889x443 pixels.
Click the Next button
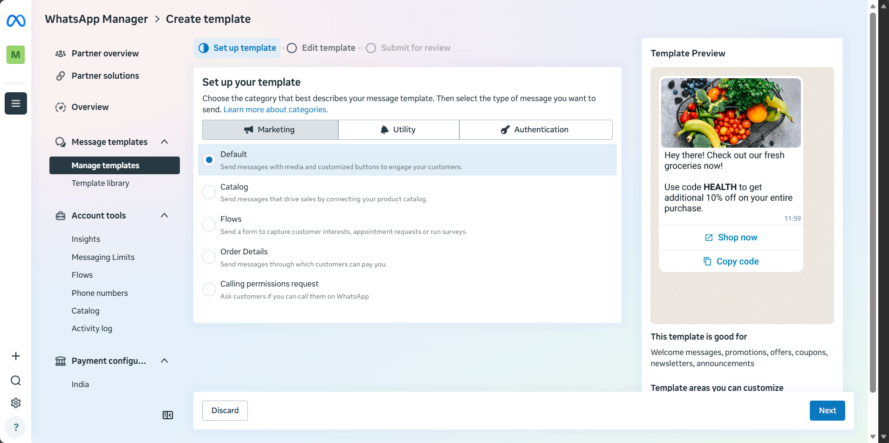827,410
